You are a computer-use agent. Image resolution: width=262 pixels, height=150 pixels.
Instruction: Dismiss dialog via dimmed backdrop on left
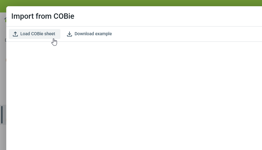[x=3, y=78]
